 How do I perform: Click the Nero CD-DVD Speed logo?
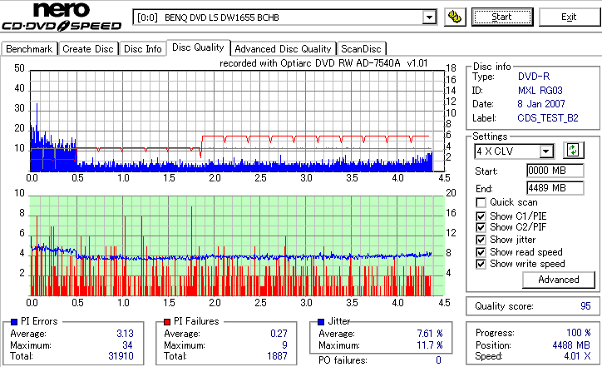(x=62, y=16)
